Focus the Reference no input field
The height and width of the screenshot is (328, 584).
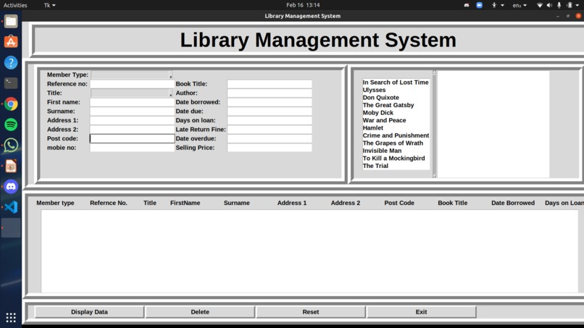[132, 84]
